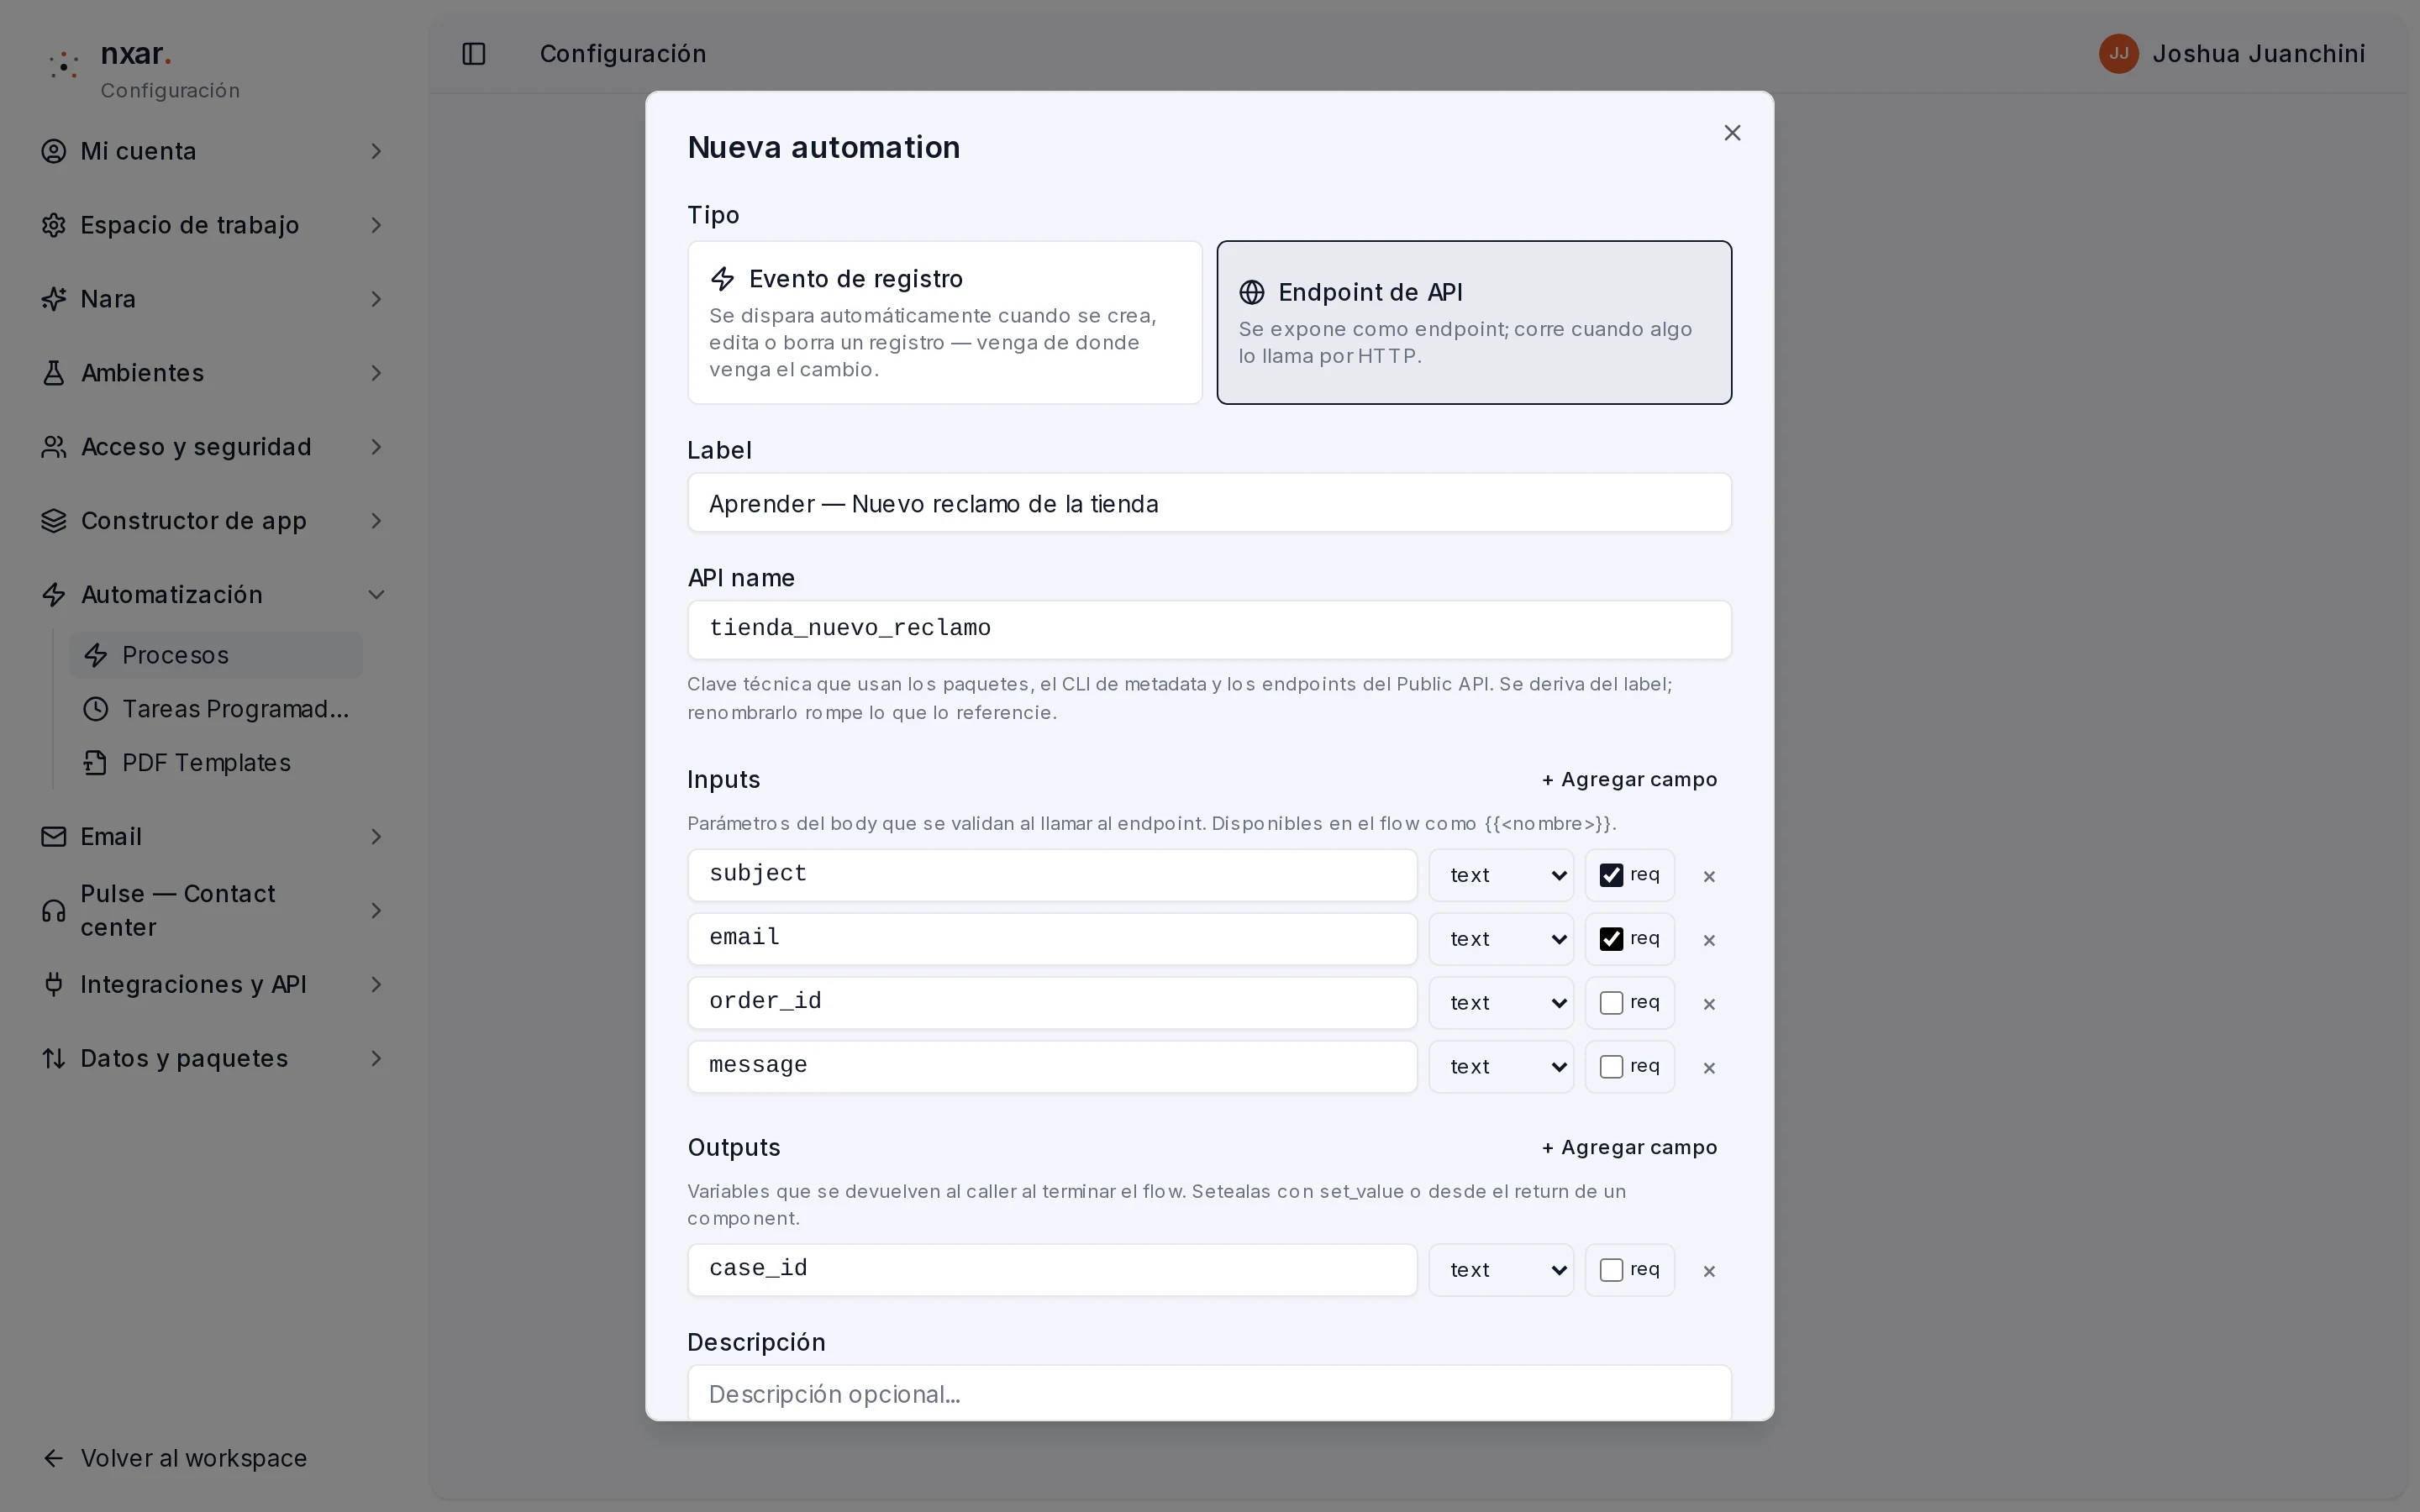Collapse the Automatización section chevron
2420x1512 pixels.
(x=376, y=595)
